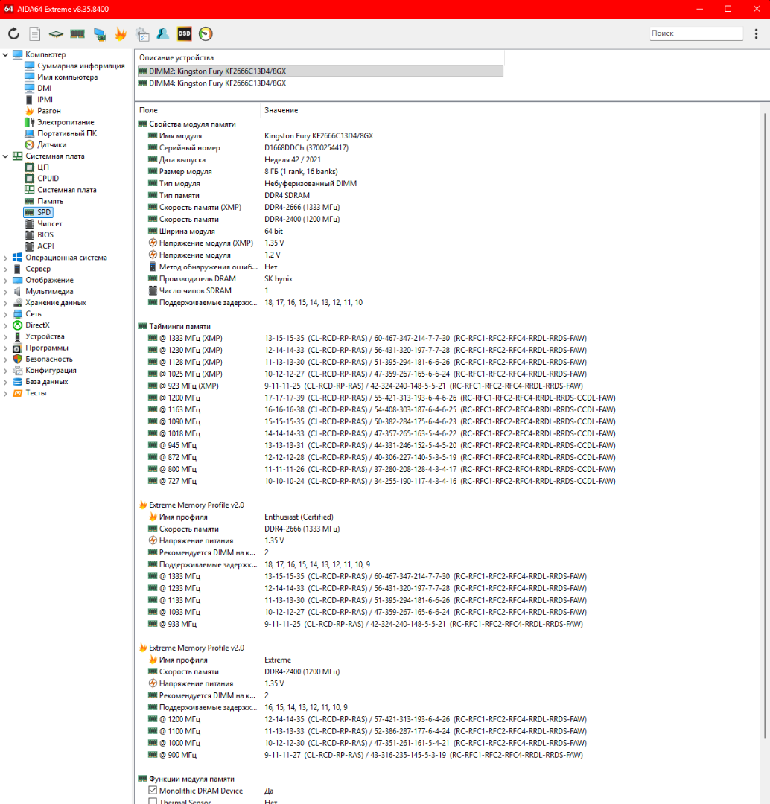Open the Портативный ПК page
The height and width of the screenshot is (804, 770).
pyautogui.click(x=67, y=133)
